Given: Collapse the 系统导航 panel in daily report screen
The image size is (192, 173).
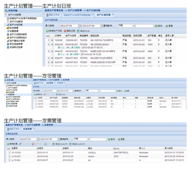Looking at the screenshot, I should click(x=41, y=11).
